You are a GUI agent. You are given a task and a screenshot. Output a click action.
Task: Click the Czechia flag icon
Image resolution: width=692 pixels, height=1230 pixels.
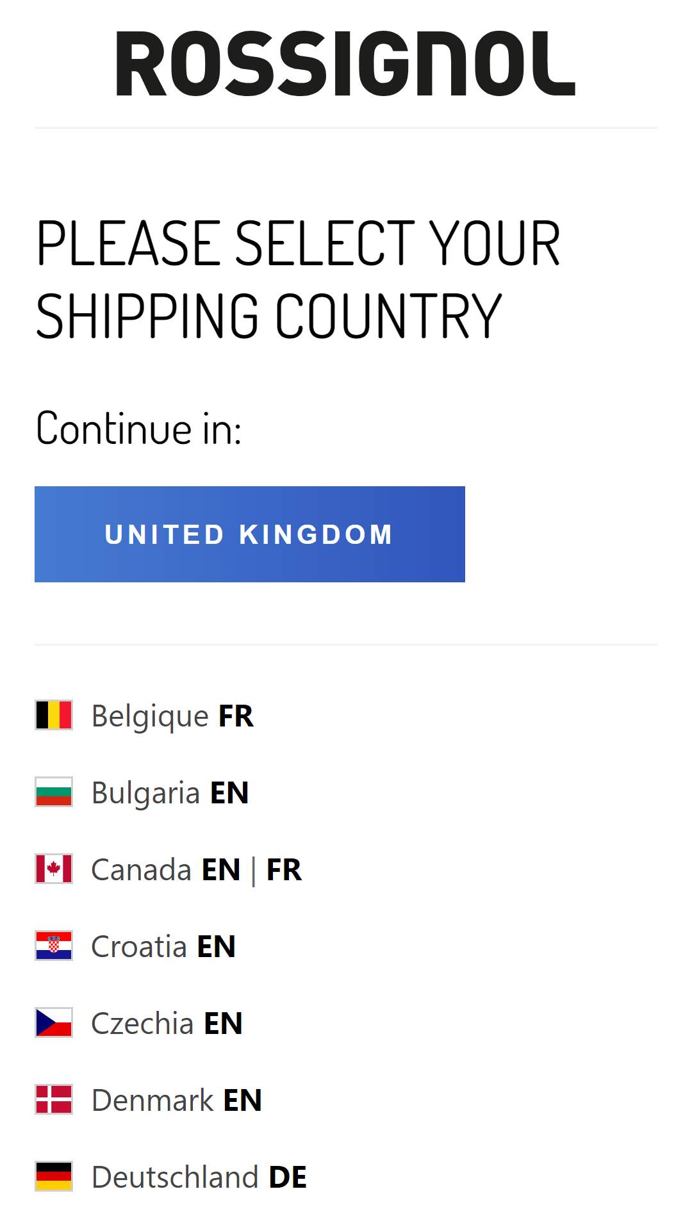54,1022
